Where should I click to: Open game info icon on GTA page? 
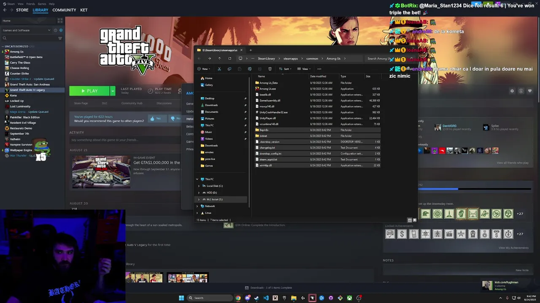521,91
